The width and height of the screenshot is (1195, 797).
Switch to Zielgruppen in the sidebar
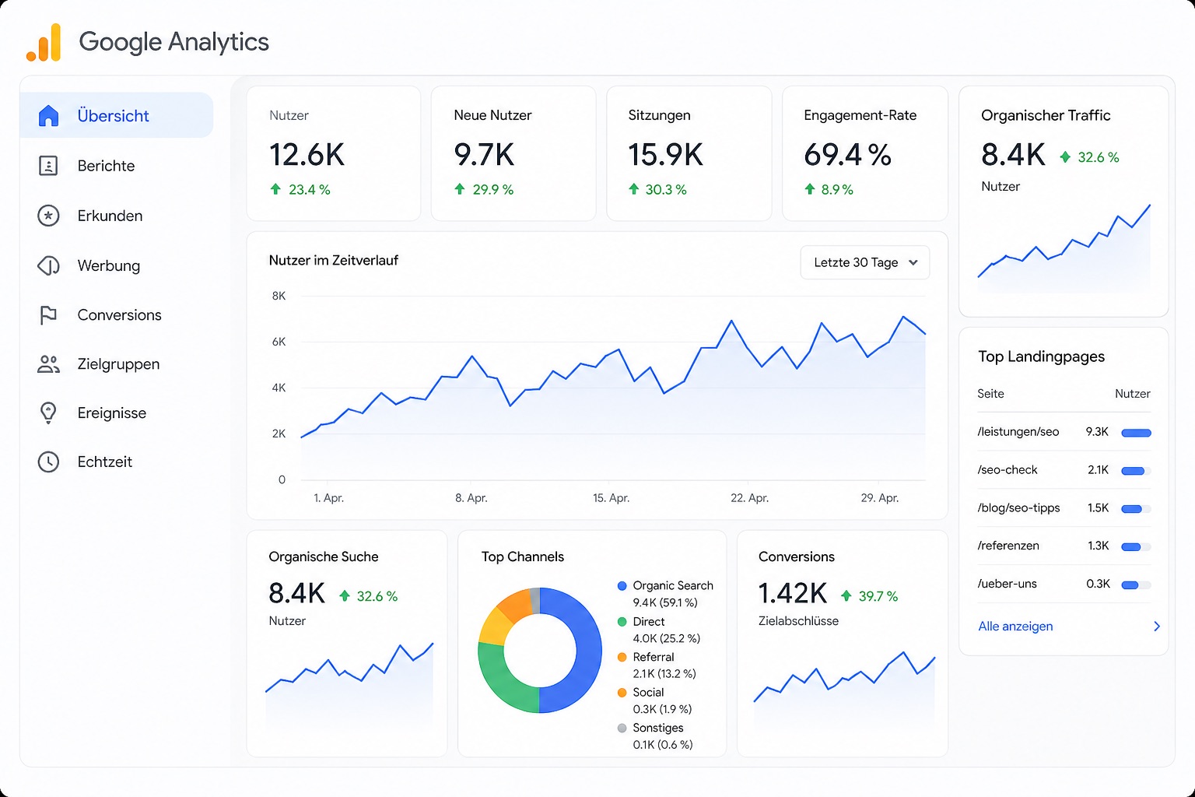pyautogui.click(x=117, y=364)
